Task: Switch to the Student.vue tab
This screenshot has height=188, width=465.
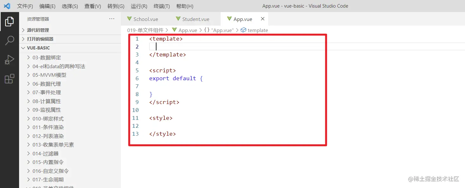Action: pyautogui.click(x=196, y=19)
